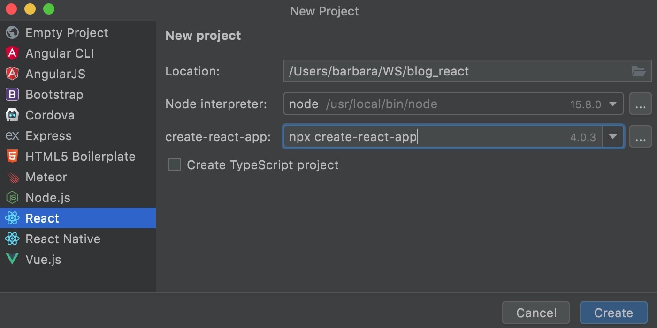
Task: Select Empty Project from the list
Action: pos(67,33)
